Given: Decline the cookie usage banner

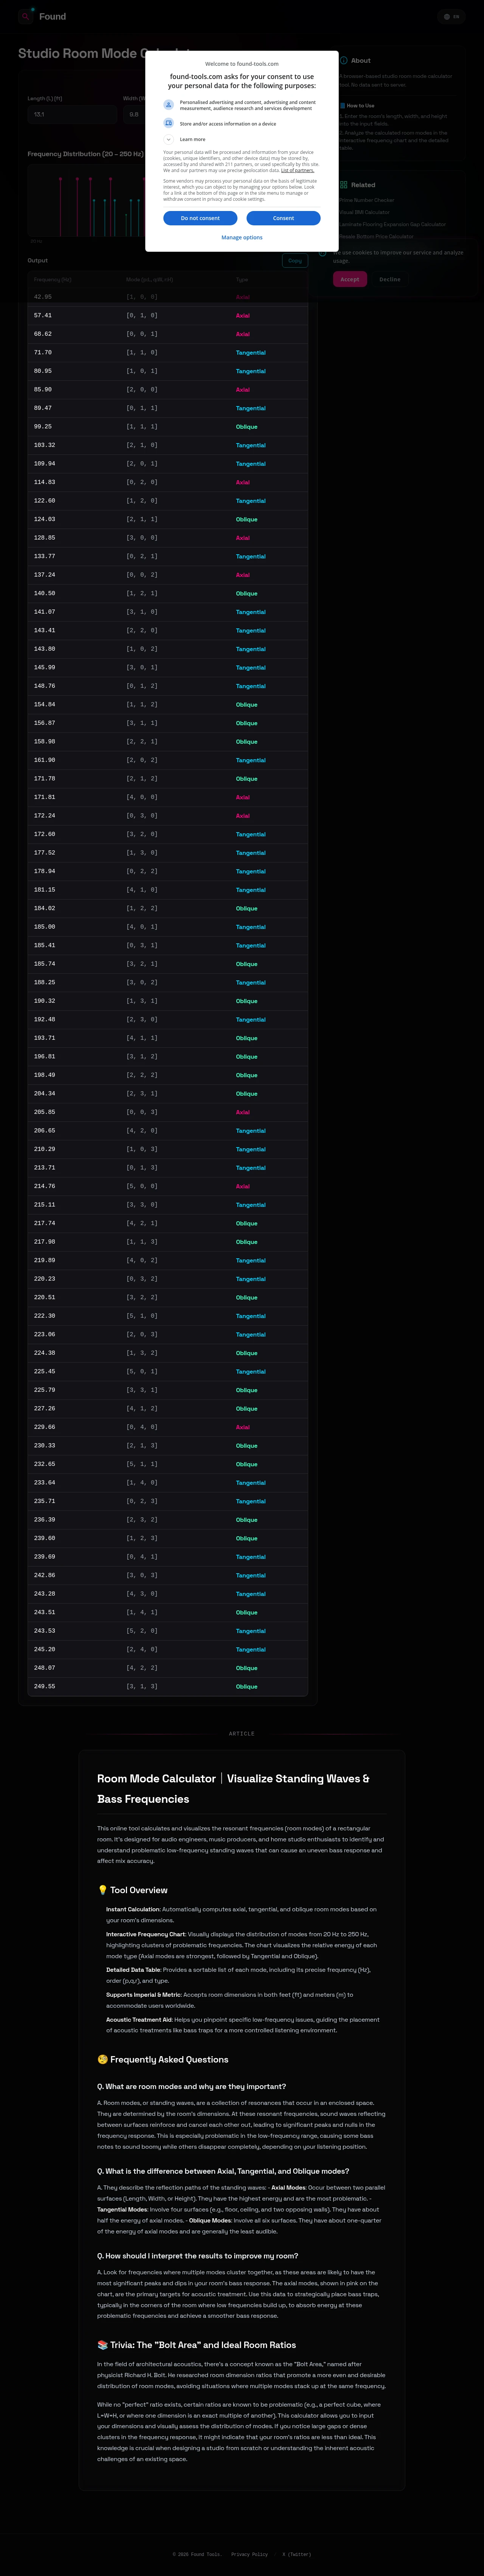Looking at the screenshot, I should (x=389, y=279).
